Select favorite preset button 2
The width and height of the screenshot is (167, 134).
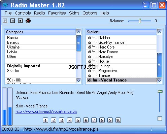tap(54, 120)
